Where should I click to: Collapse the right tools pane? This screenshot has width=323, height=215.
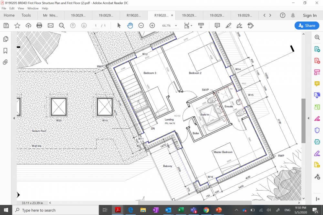pyautogui.click(x=308, y=118)
